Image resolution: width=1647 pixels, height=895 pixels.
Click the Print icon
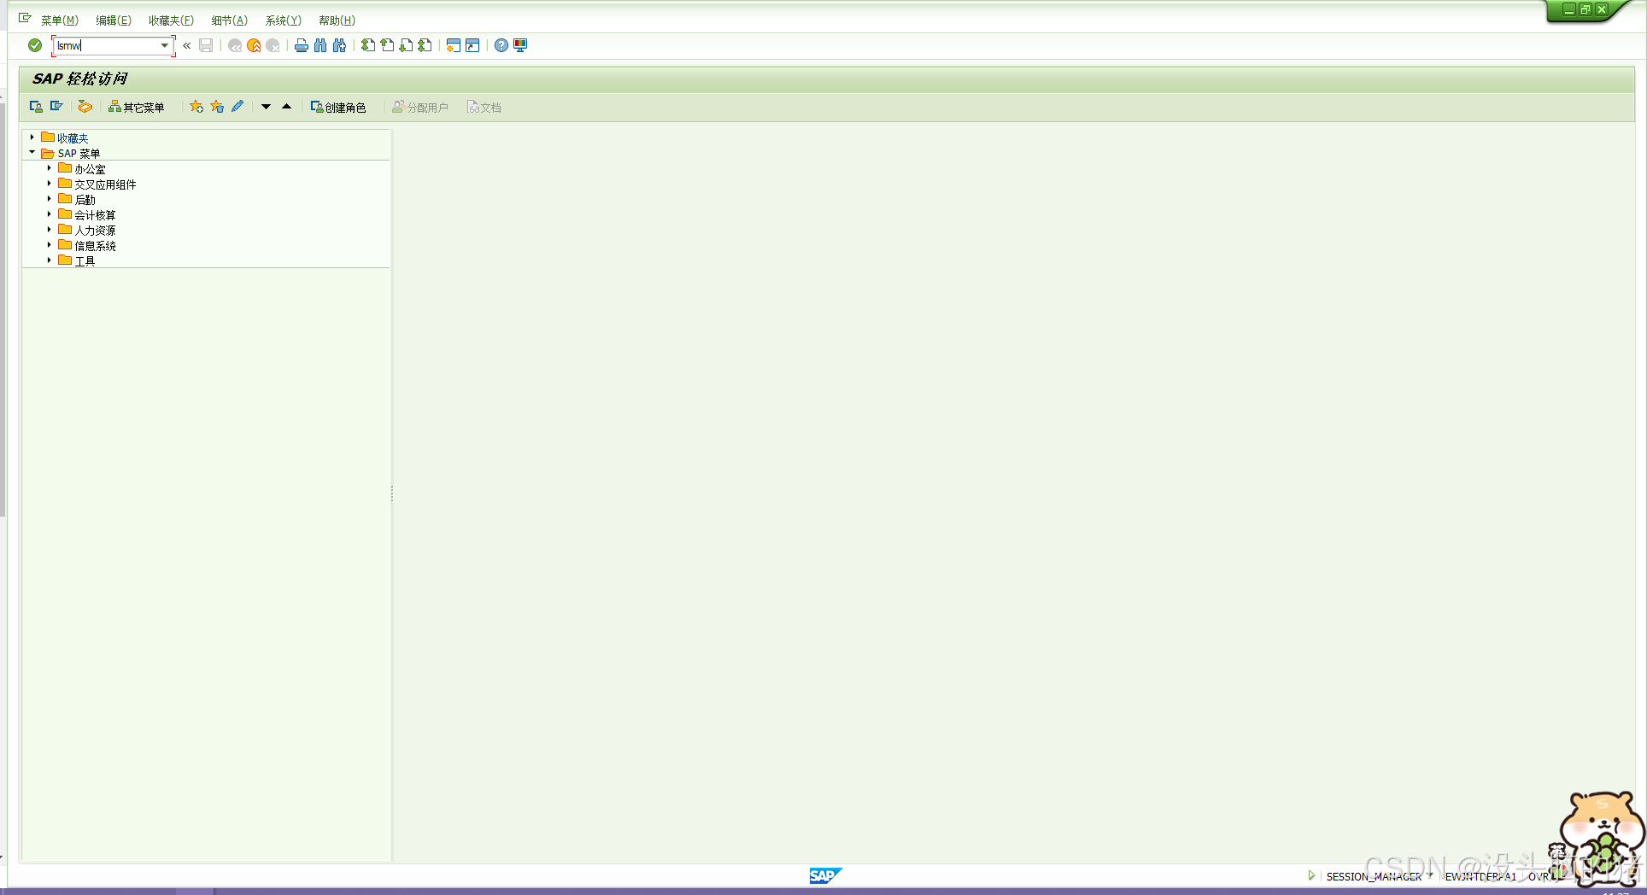(301, 45)
